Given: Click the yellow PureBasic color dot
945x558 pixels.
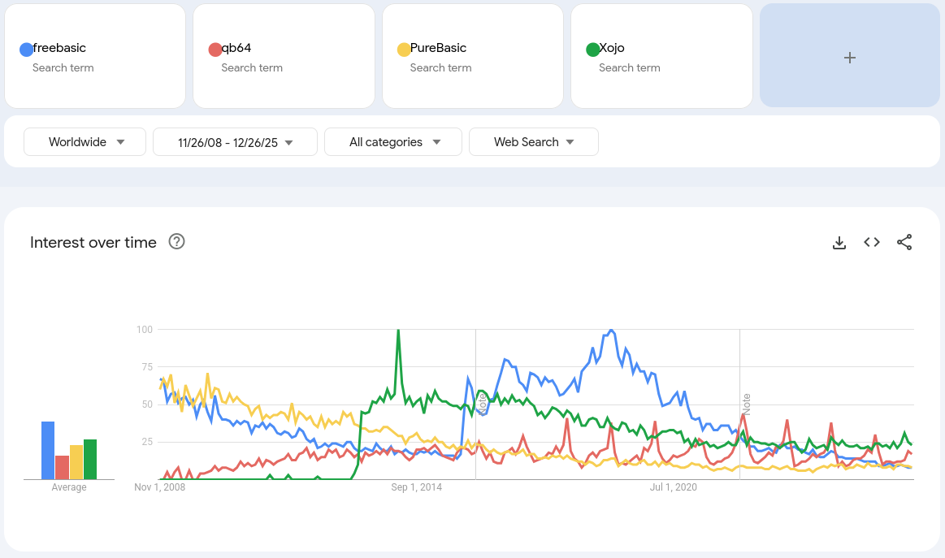Looking at the screenshot, I should [x=404, y=50].
